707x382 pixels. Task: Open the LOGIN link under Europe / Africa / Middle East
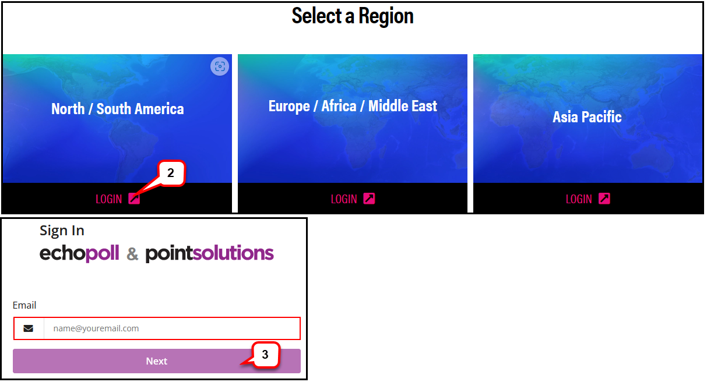pos(344,199)
